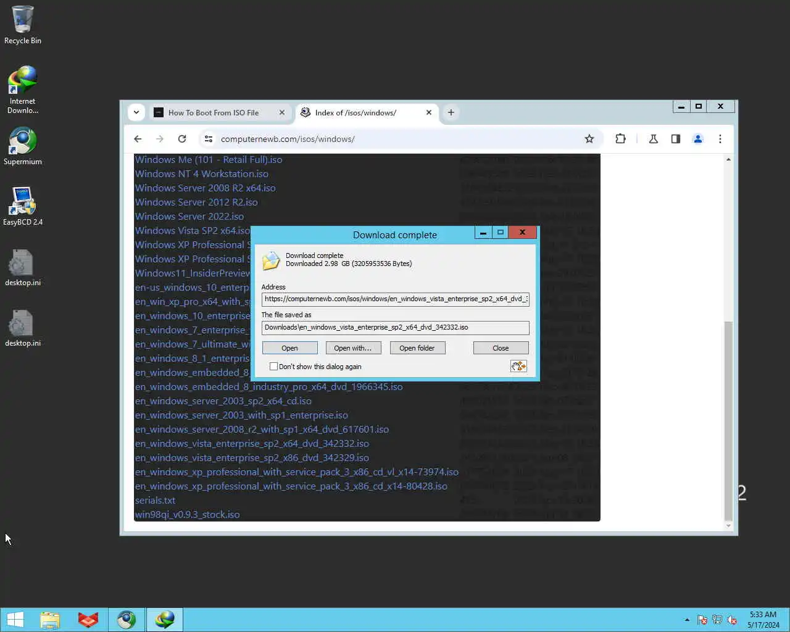Open the Action Center flag tray icon
The width and height of the screenshot is (790, 632).
pyautogui.click(x=702, y=620)
